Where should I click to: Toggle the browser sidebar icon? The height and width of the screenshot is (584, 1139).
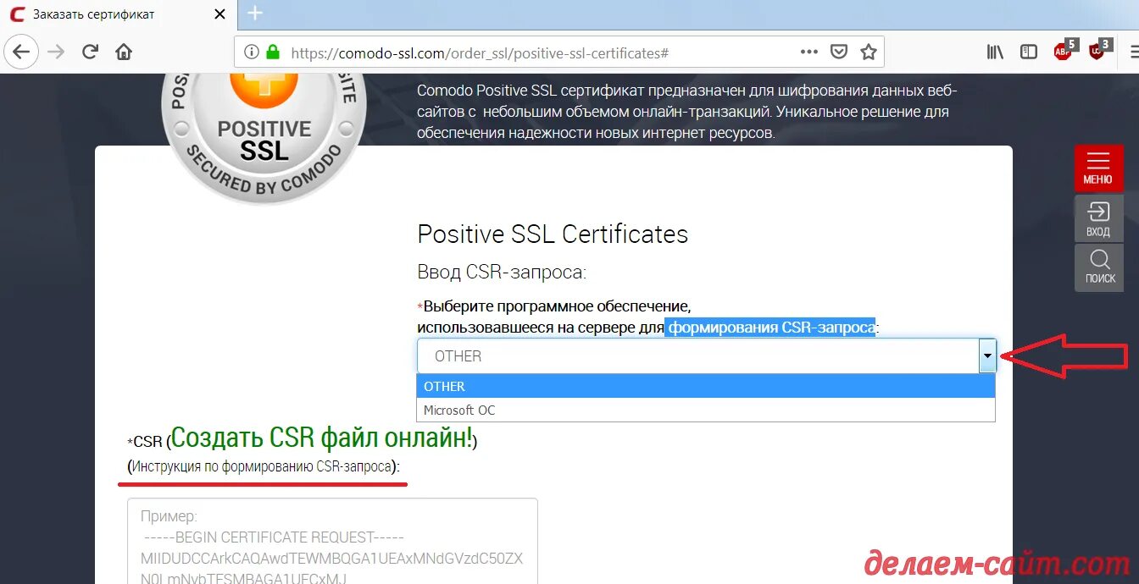click(x=1029, y=52)
